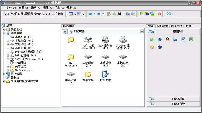Viewport: 202px width, 113px height.
Task: Open the '..' parent folder icon
Action: (x=71, y=40)
